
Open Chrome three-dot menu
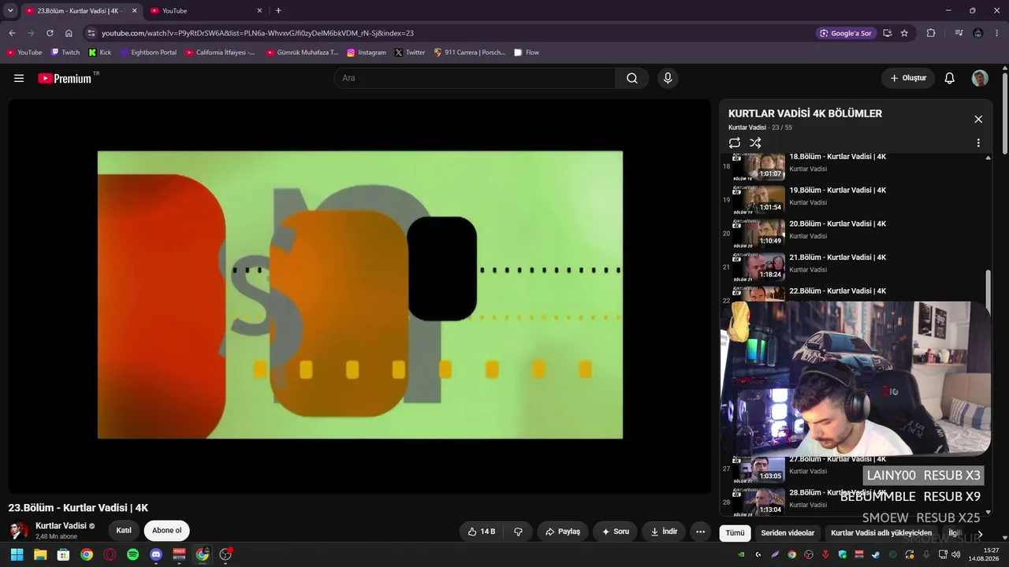tap(997, 33)
